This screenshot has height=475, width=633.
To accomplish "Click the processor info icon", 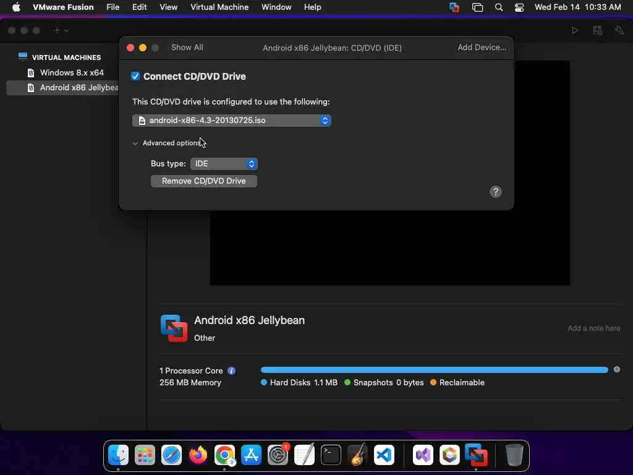I will [x=231, y=371].
